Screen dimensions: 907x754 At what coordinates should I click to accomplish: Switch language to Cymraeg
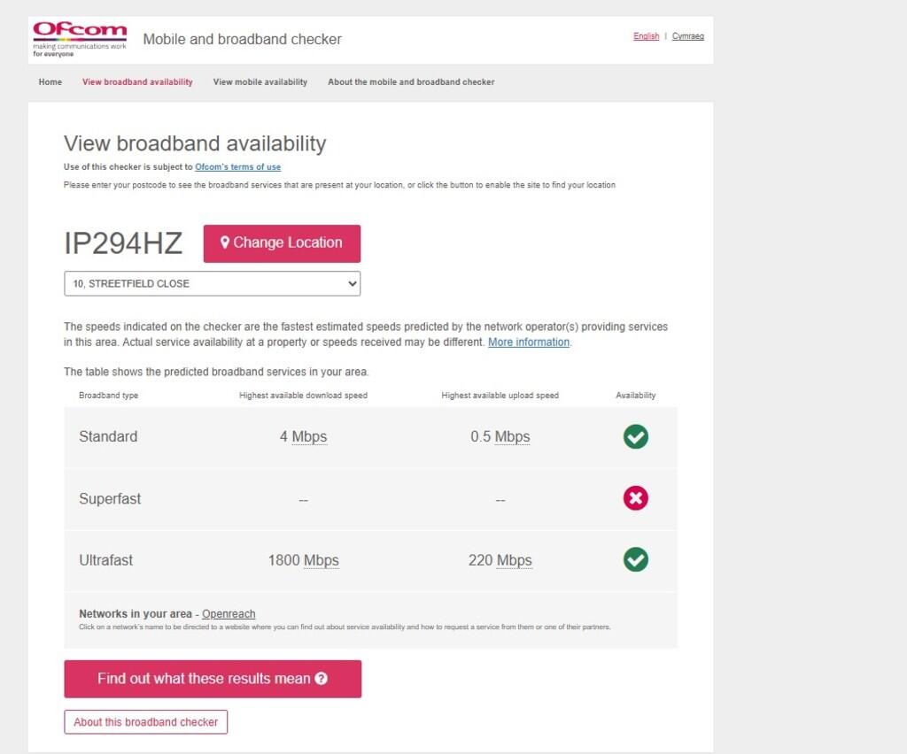688,36
